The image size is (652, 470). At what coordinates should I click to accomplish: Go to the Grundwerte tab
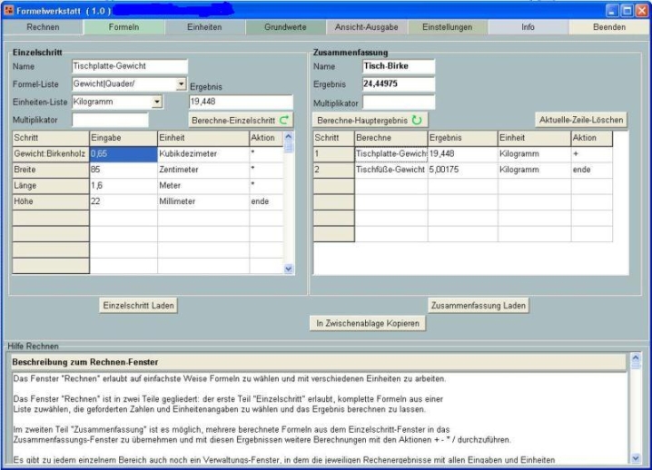click(x=284, y=27)
